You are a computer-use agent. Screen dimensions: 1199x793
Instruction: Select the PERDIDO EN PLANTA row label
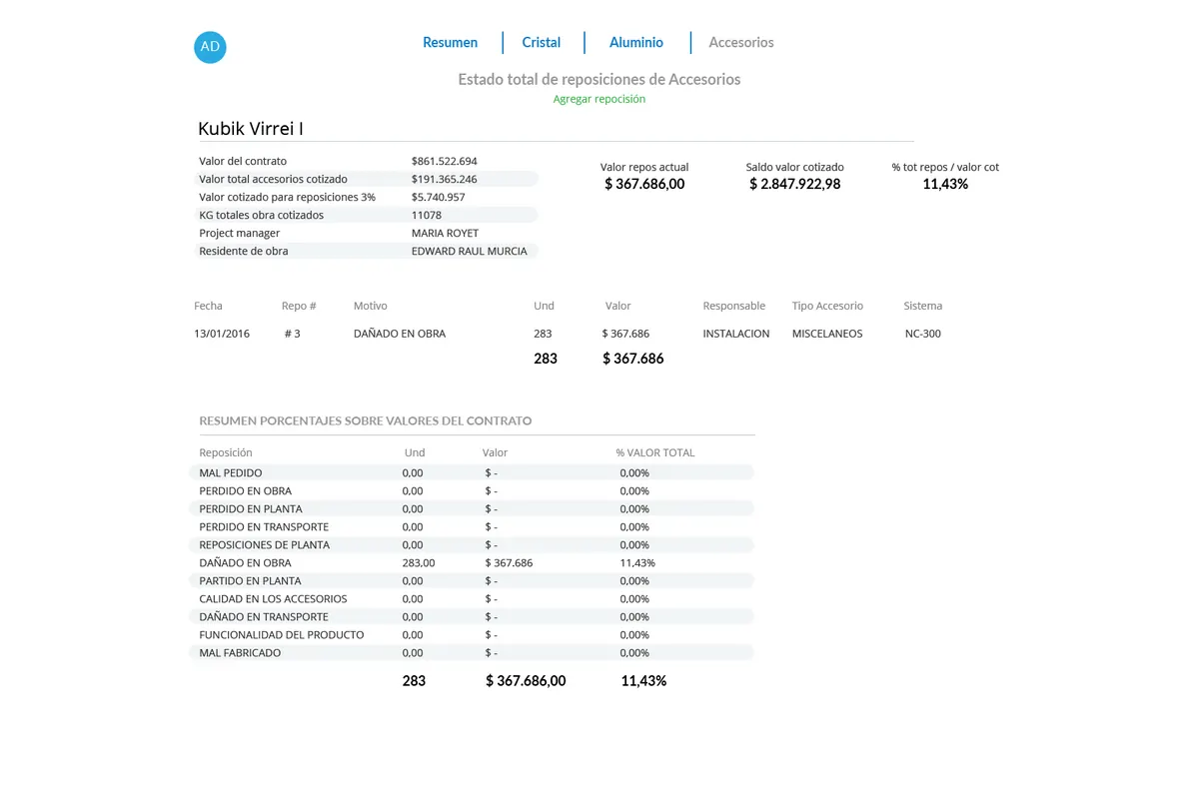point(251,508)
